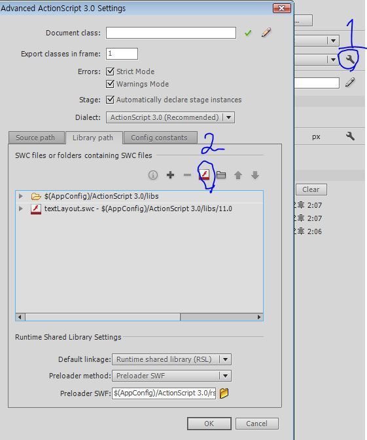The image size is (367, 440).
Task: Click into Document class text field
Action: click(171, 33)
